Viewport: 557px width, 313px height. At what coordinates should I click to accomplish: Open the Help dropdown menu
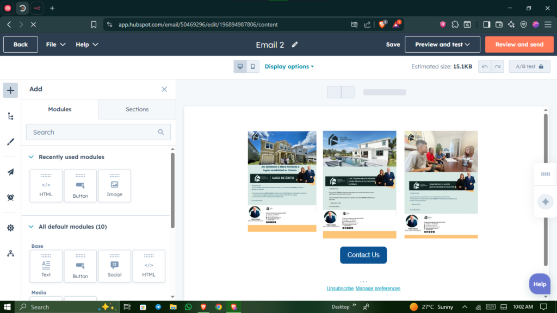pyautogui.click(x=86, y=45)
